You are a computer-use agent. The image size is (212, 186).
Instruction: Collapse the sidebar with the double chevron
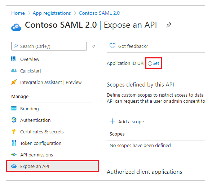point(94,46)
